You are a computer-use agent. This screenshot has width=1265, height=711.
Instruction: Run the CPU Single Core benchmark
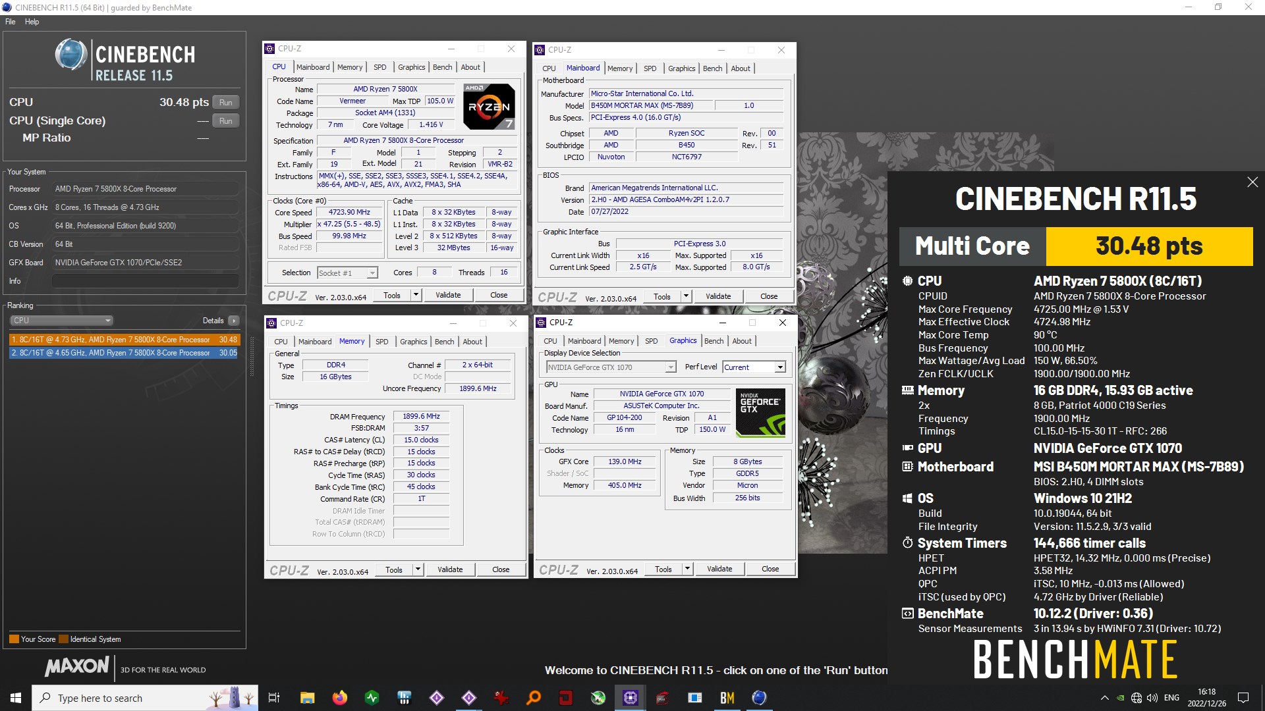coord(226,121)
